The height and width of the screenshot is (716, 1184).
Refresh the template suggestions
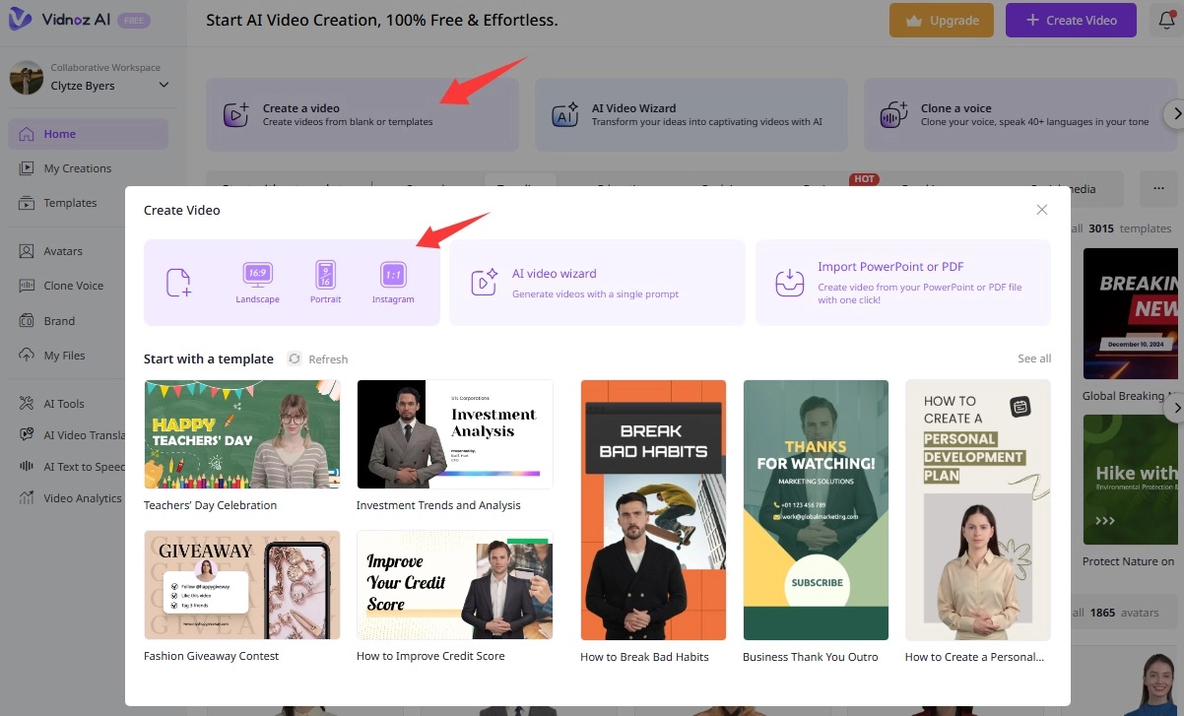tap(317, 358)
